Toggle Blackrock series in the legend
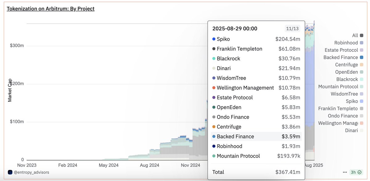Image resolution: width=370 pixels, height=181 pixels. 350,79
